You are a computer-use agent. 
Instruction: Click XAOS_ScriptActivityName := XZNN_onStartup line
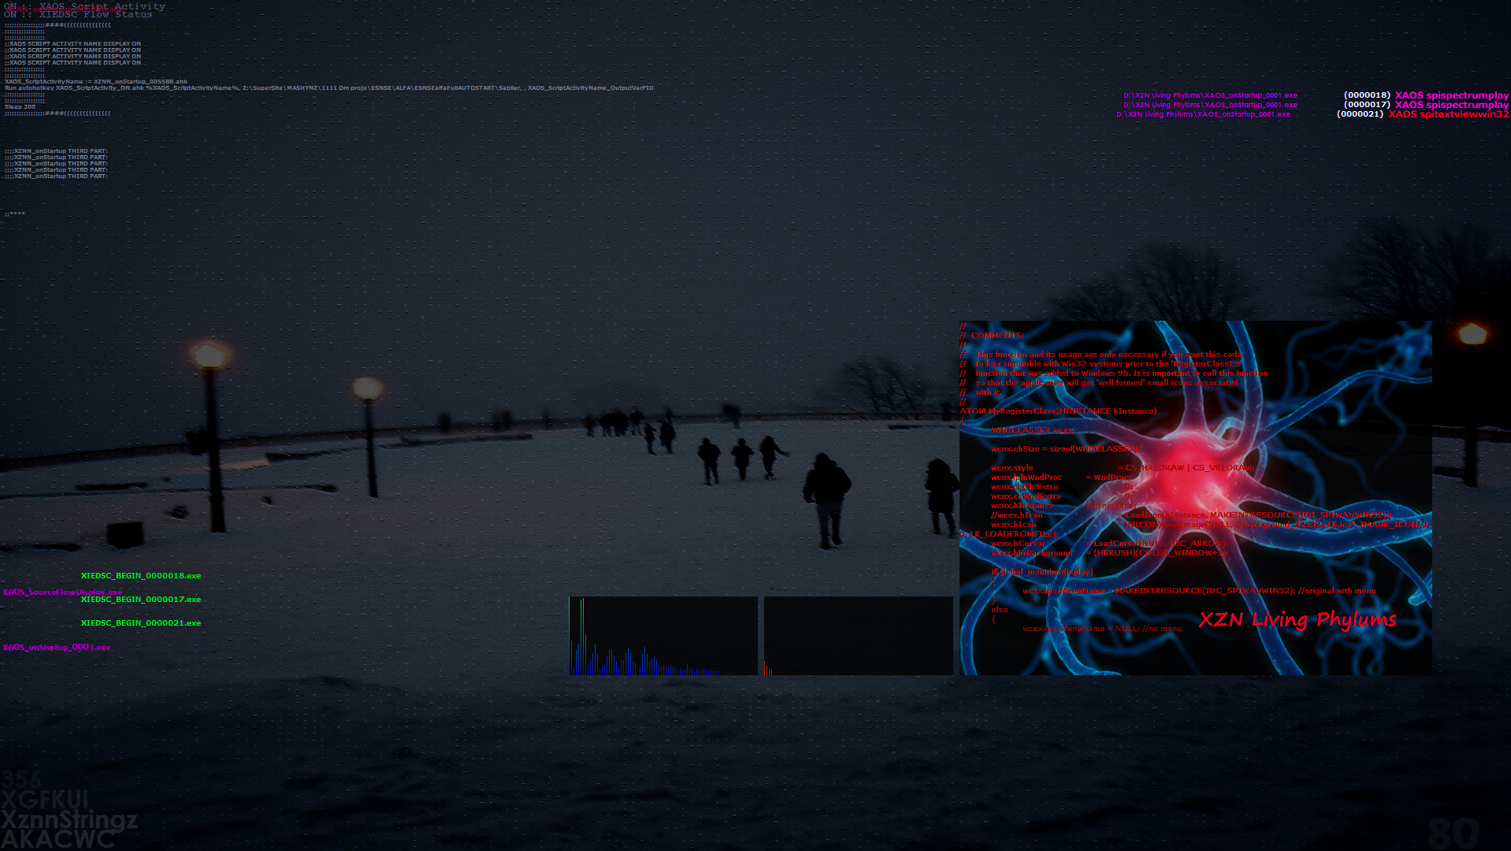(x=95, y=82)
